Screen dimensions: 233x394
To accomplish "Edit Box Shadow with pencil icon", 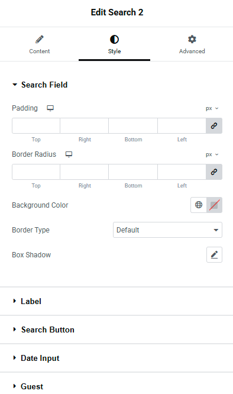I will [214, 255].
